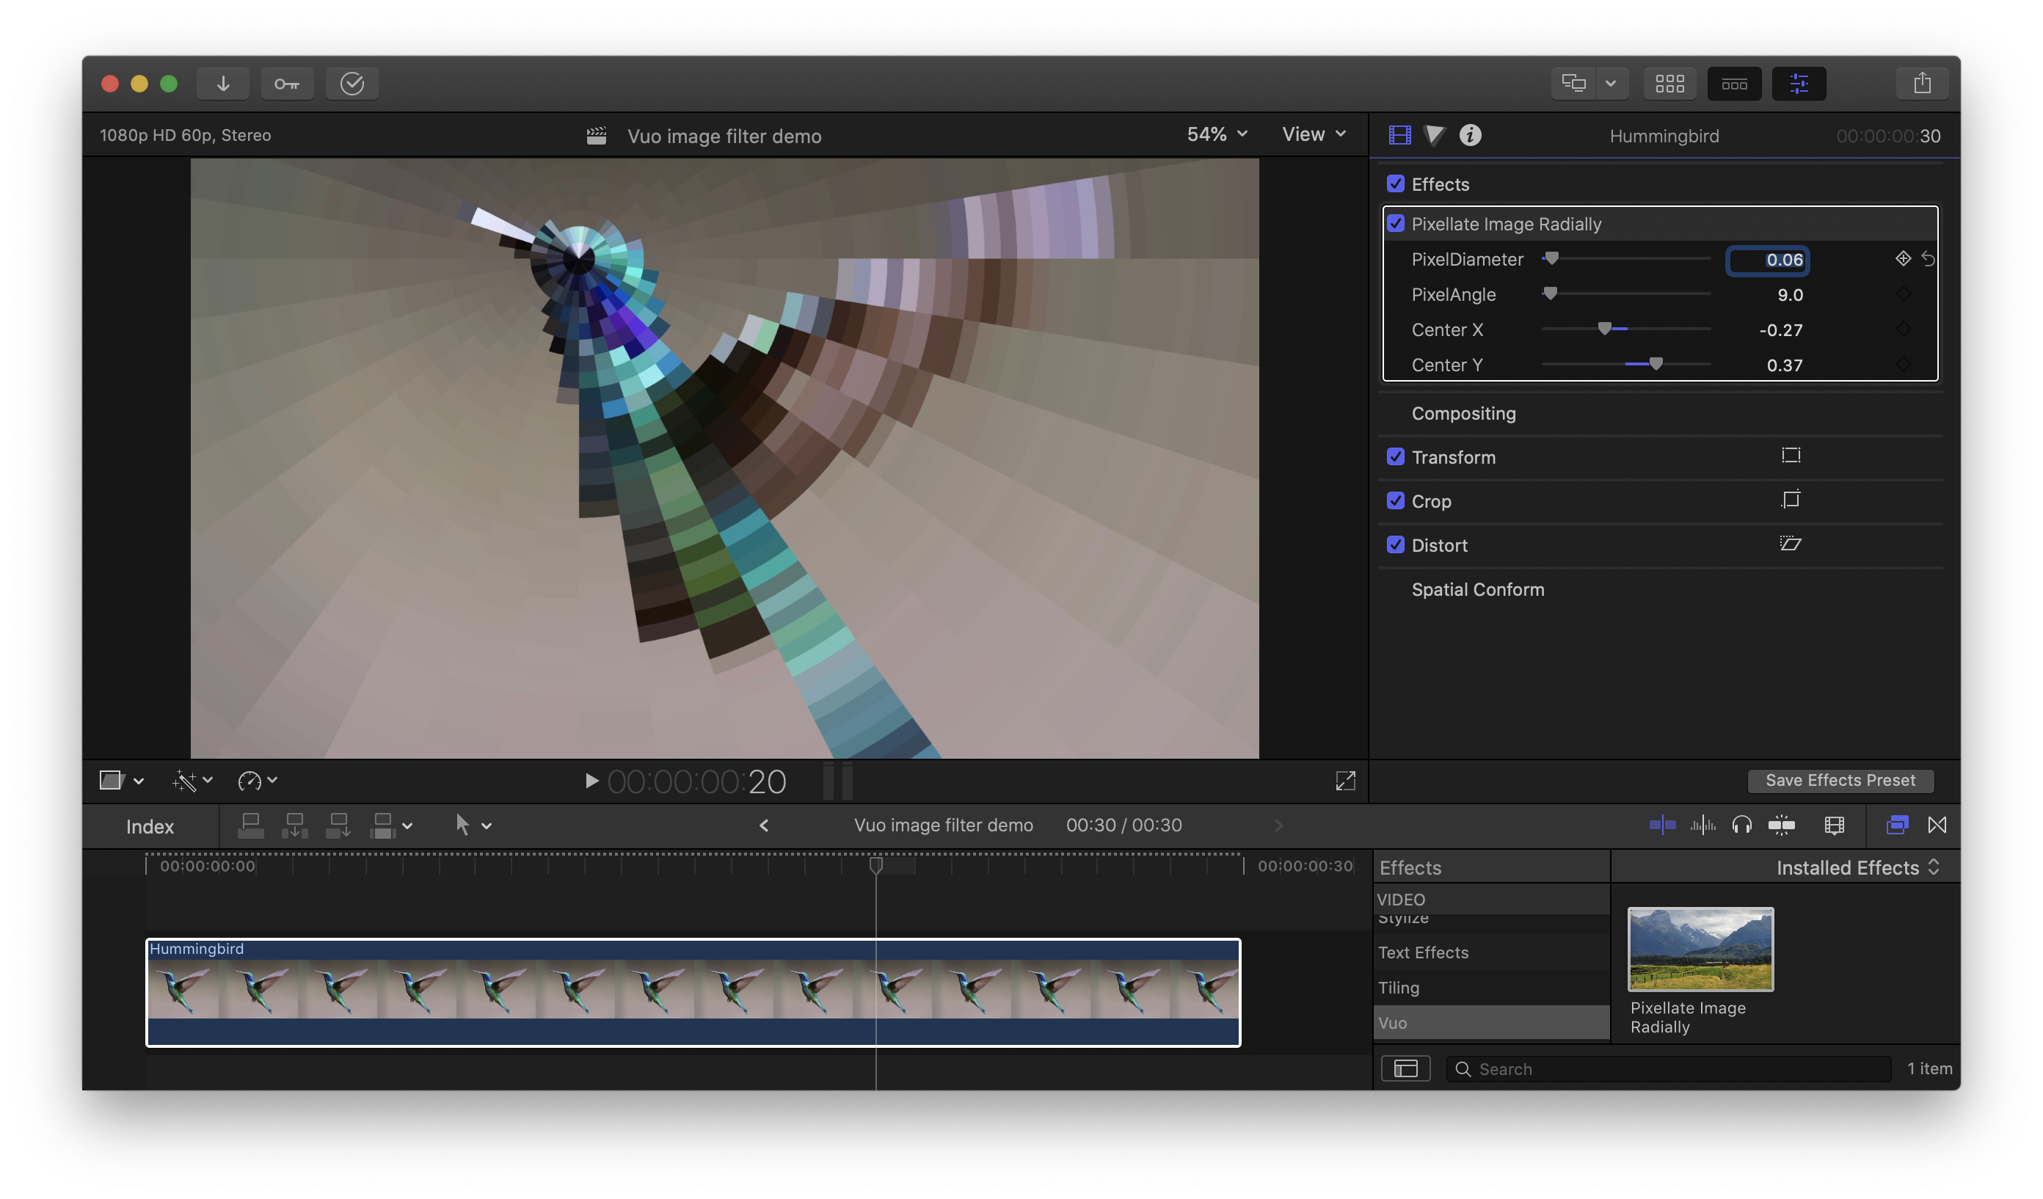The width and height of the screenshot is (2043, 1199).
Task: Click the import media down-arrow icon
Action: pyautogui.click(x=223, y=84)
